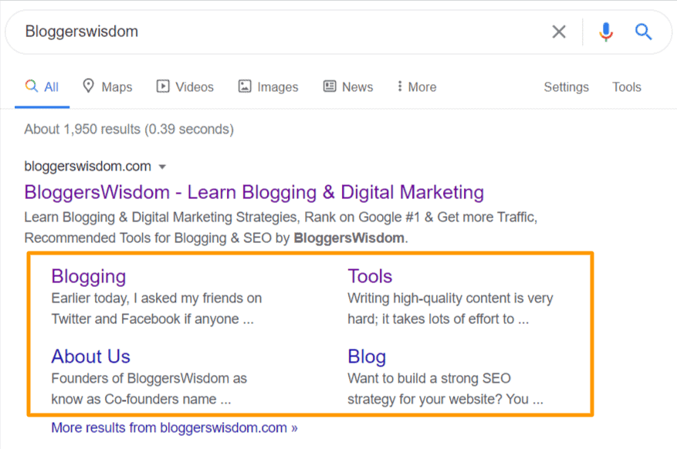Click the 'Earlier today, I asked my friends' snippet
Screen dimensions: 677x449
point(156,309)
